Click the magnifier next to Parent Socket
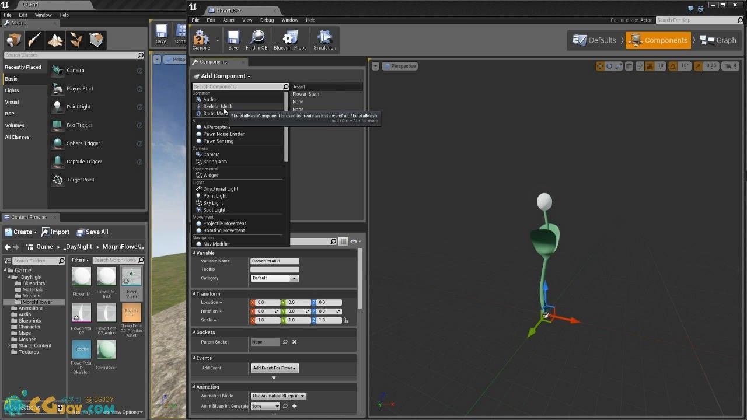Image resolution: width=747 pixels, height=420 pixels. [285, 342]
